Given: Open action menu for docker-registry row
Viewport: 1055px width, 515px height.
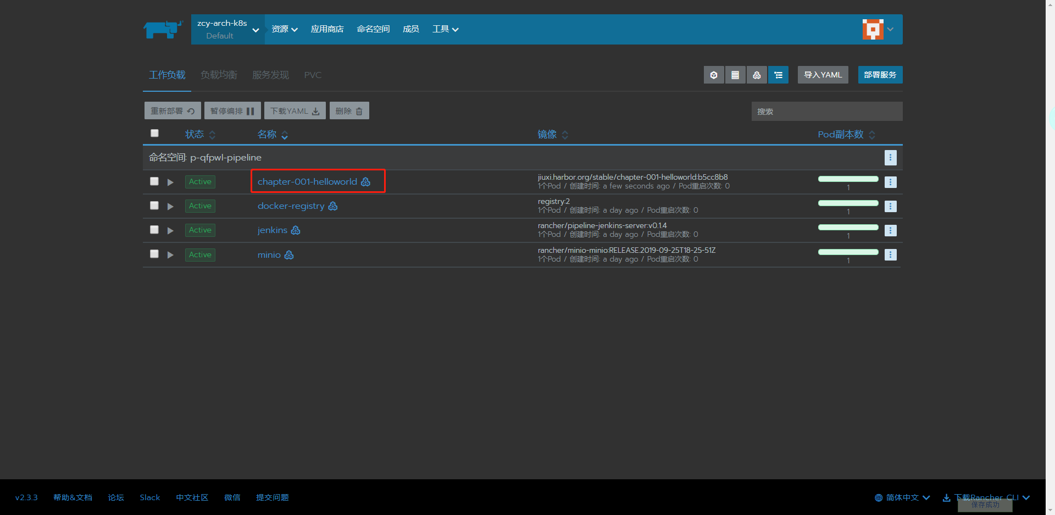Looking at the screenshot, I should pyautogui.click(x=891, y=206).
